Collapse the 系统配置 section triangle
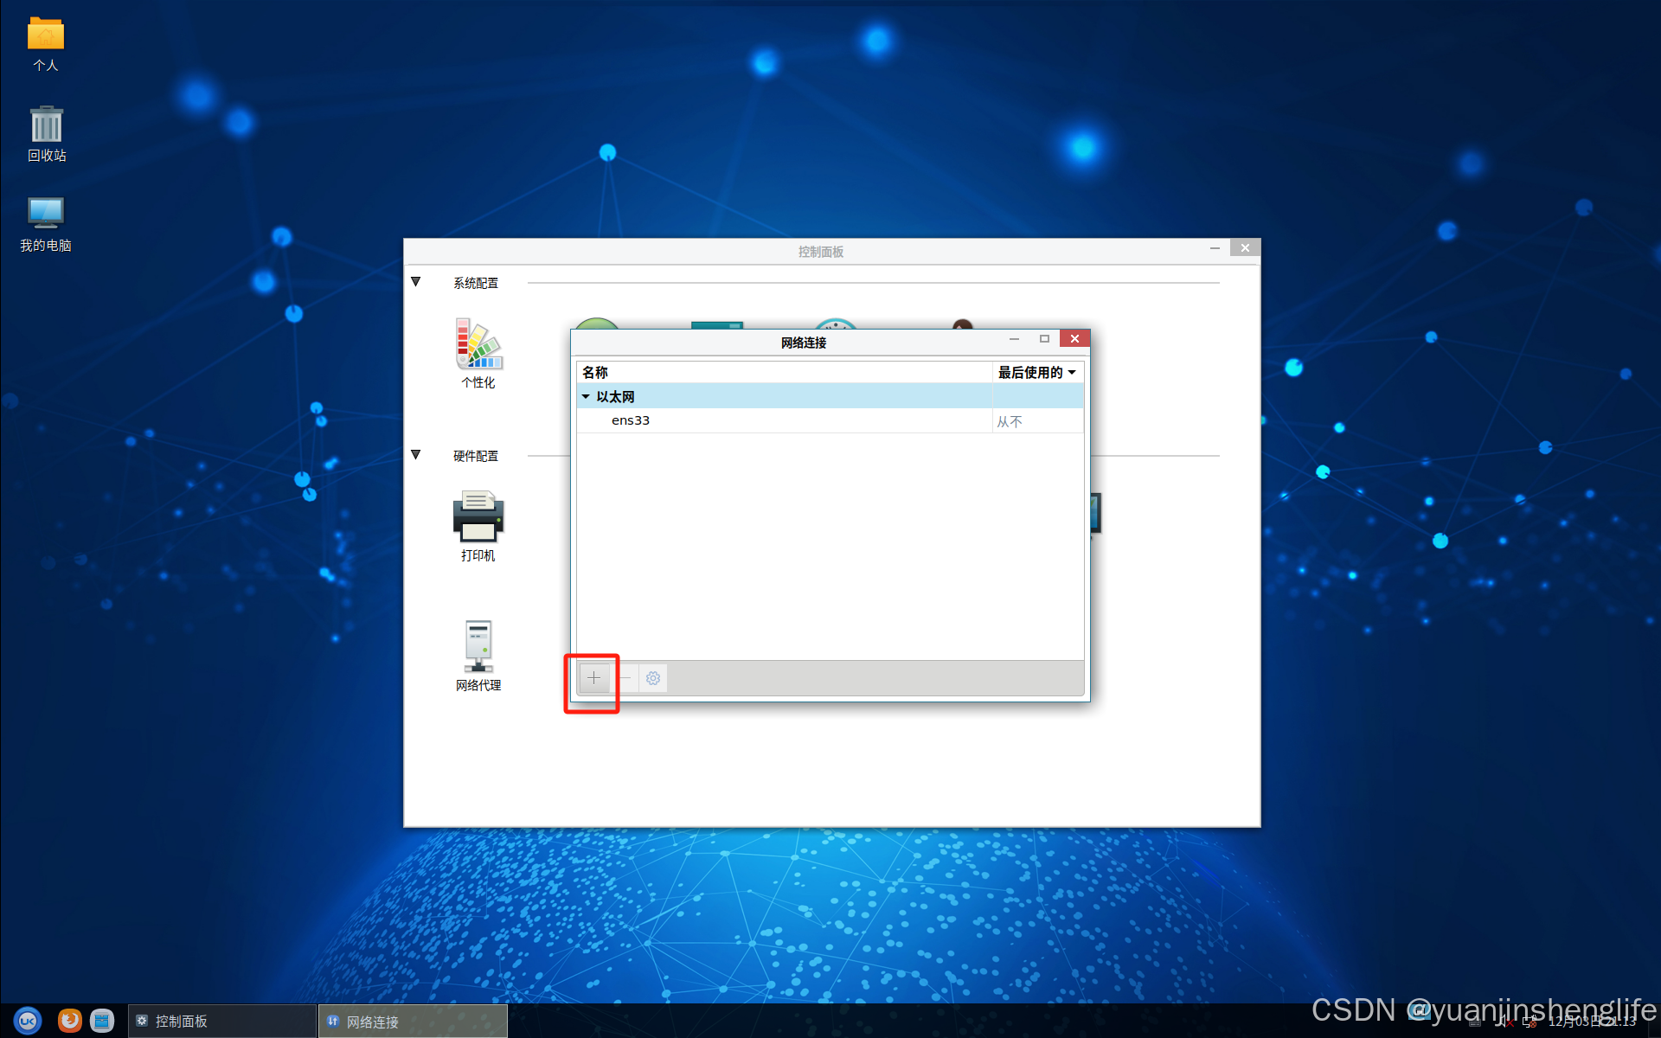This screenshot has width=1661, height=1038. [x=416, y=282]
